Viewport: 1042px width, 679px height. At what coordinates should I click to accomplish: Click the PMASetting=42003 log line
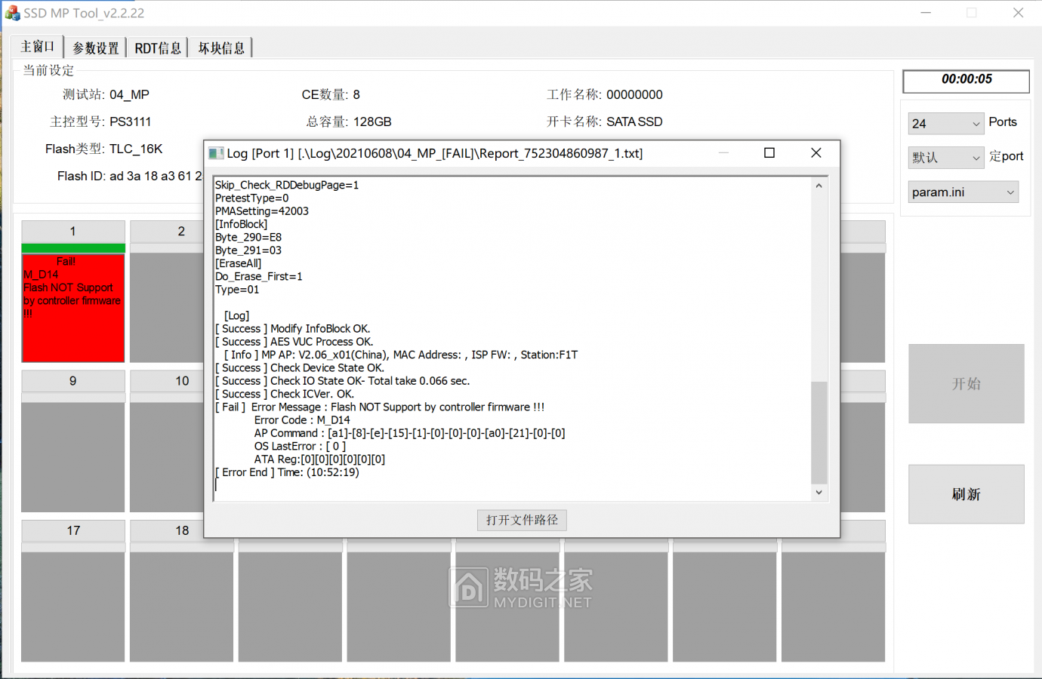(262, 211)
